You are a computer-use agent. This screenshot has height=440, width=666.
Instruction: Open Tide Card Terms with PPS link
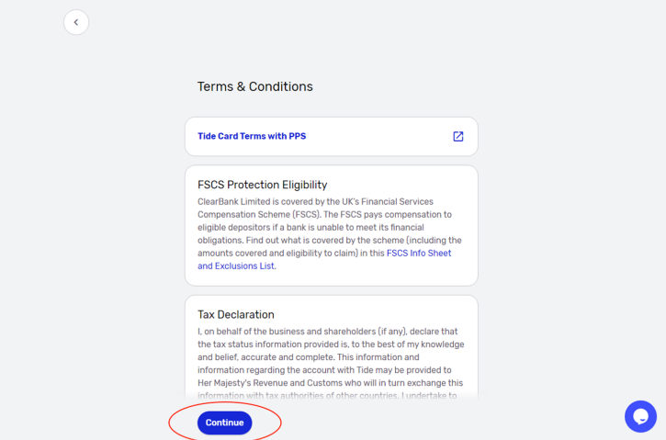coord(252,136)
